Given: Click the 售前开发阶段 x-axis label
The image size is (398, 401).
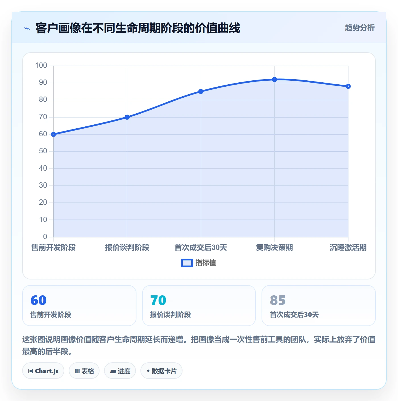Looking at the screenshot, I should [53, 248].
